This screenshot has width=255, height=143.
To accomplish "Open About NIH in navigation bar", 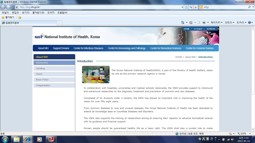I will 43,48.
